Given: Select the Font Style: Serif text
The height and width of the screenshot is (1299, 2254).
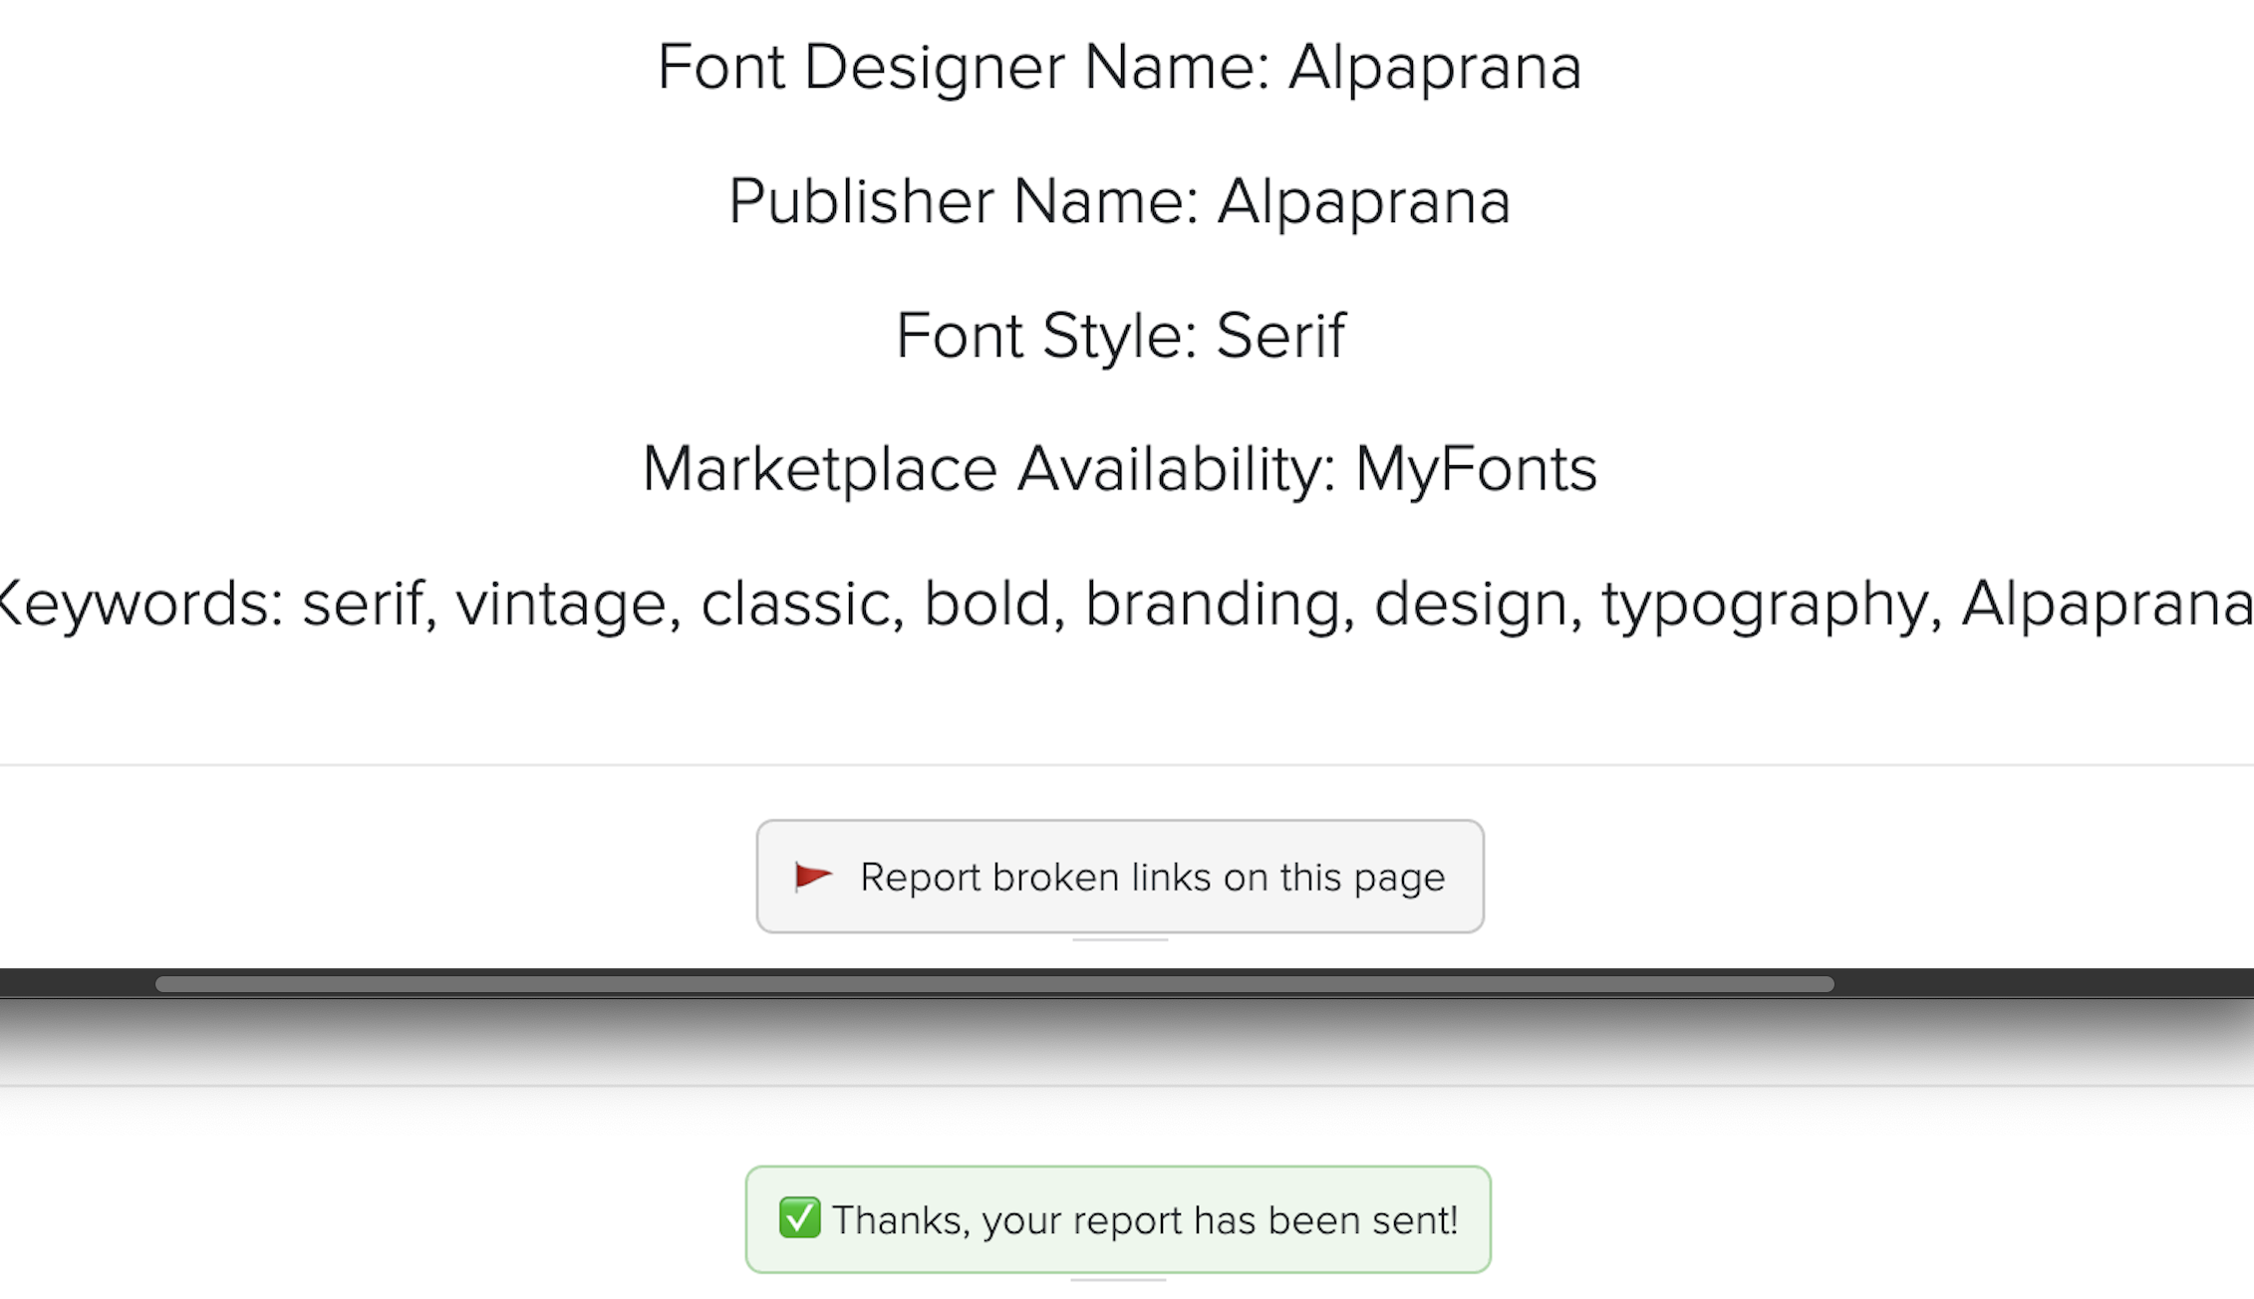Looking at the screenshot, I should pyautogui.click(x=1120, y=336).
